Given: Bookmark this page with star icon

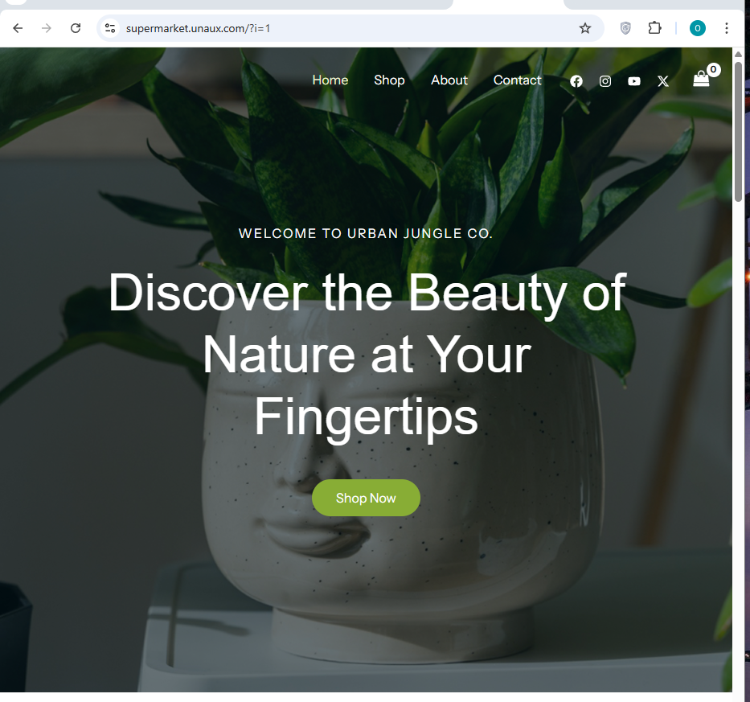Looking at the screenshot, I should pos(585,28).
